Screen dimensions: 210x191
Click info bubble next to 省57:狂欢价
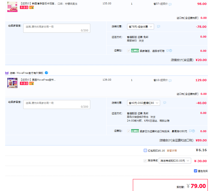click(170, 4)
